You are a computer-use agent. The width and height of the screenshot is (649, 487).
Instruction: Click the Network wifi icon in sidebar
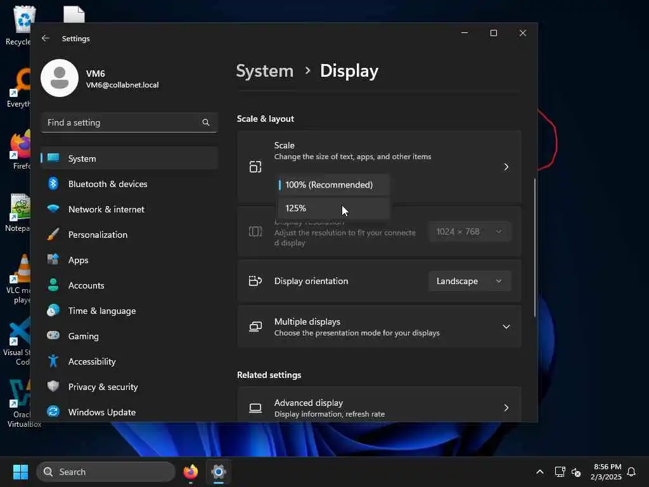coord(53,208)
